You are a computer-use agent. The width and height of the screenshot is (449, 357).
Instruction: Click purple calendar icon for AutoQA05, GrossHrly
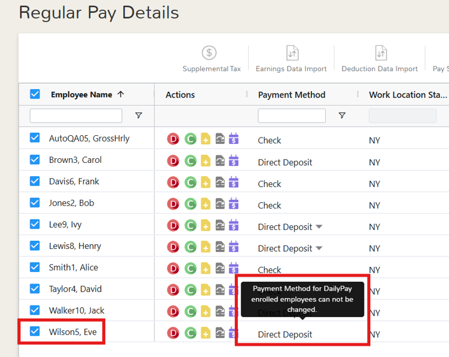pos(234,139)
